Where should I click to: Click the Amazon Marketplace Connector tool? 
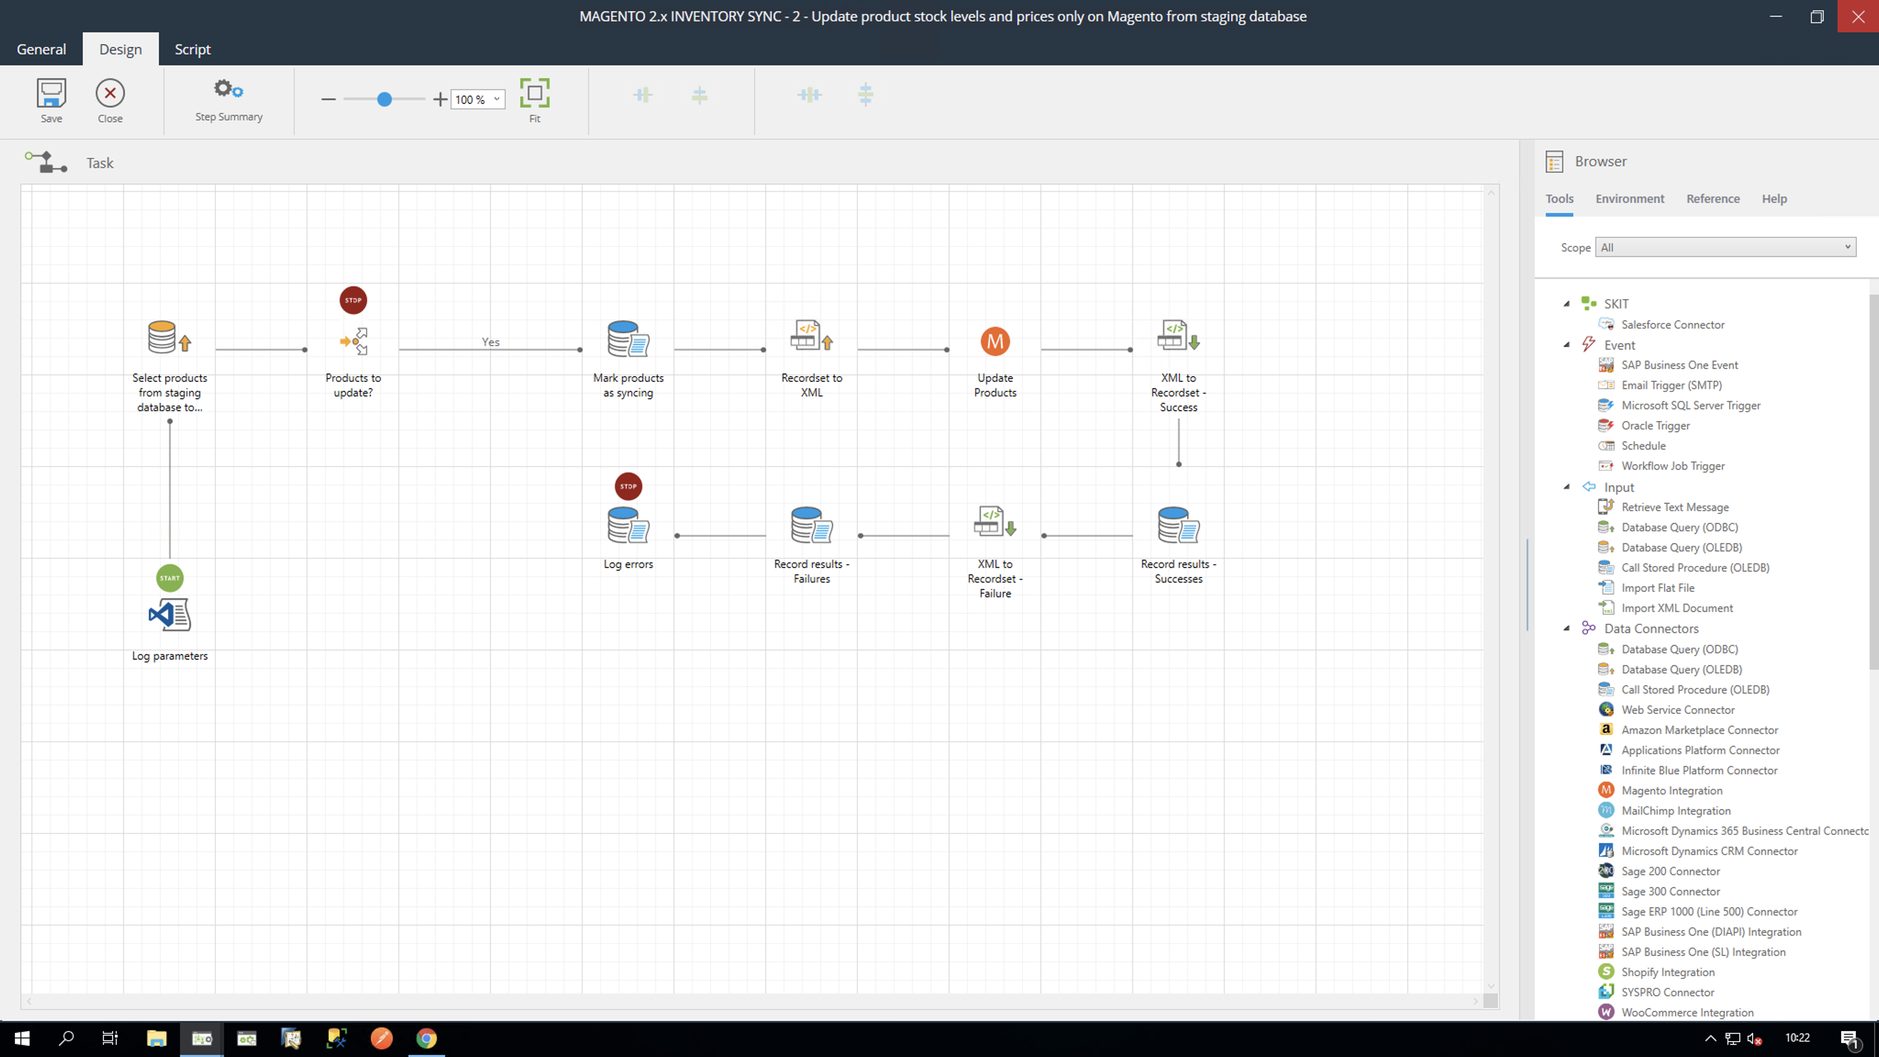[1699, 729]
